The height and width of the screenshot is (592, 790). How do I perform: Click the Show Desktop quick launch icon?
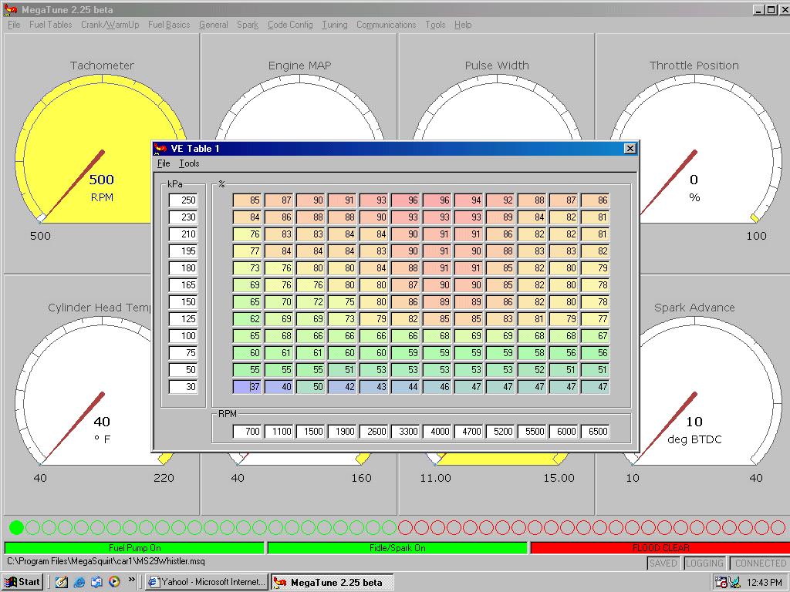pos(62,582)
